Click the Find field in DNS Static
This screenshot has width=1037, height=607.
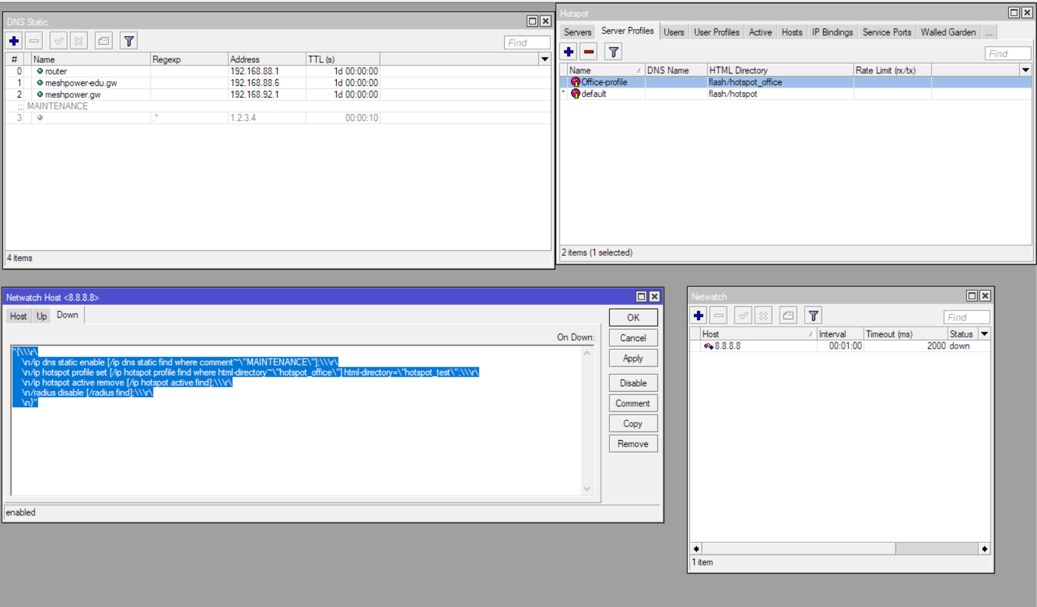click(527, 42)
